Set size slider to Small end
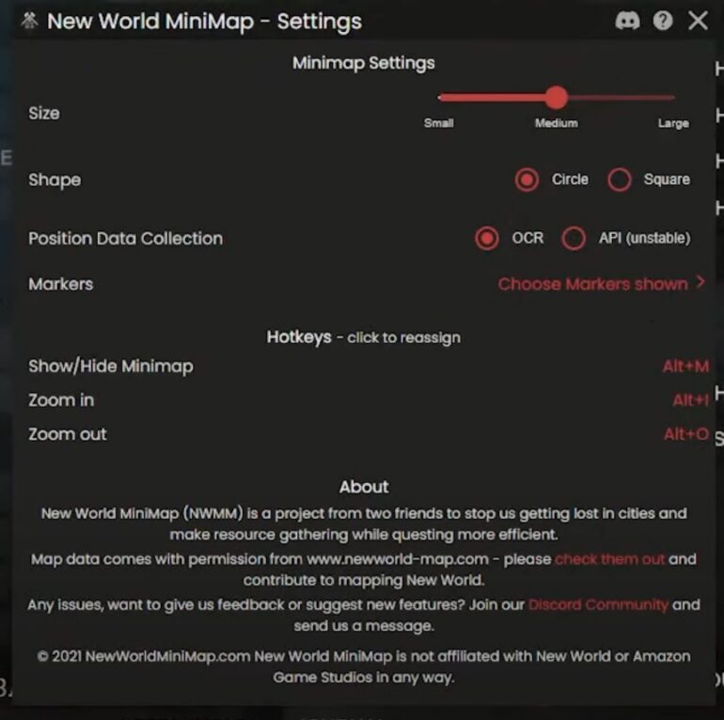The image size is (724, 720). (440, 98)
